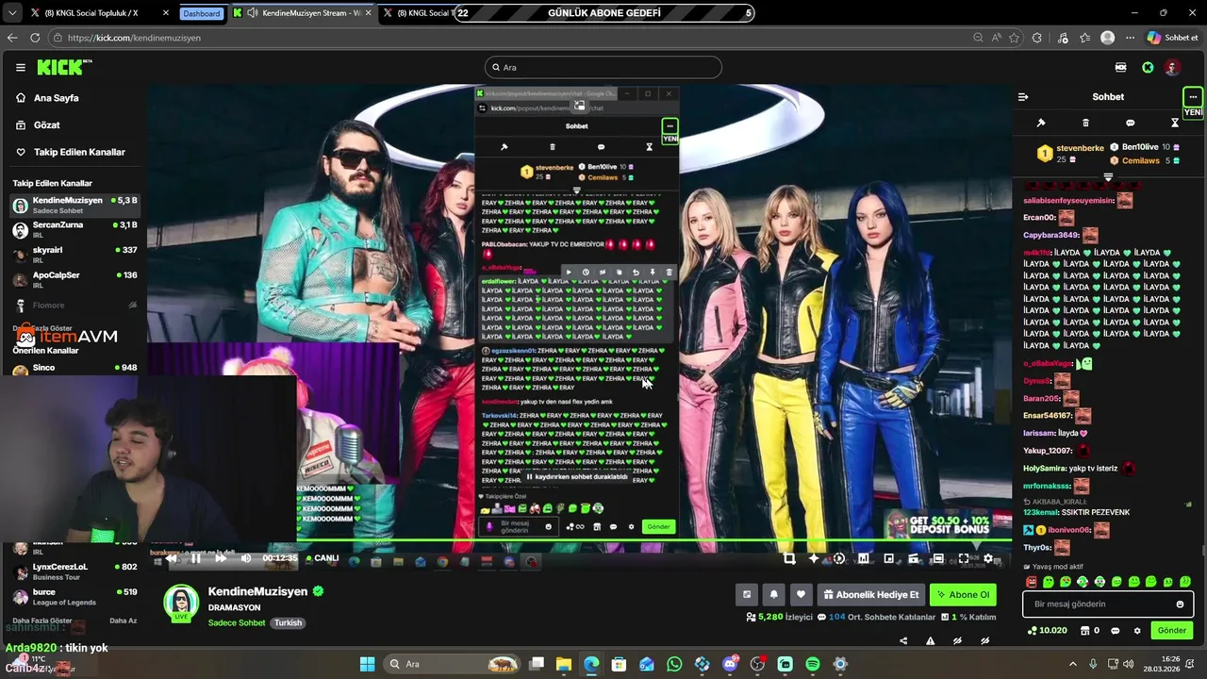
Task: Open the clip crop tool in player
Action: point(789,558)
